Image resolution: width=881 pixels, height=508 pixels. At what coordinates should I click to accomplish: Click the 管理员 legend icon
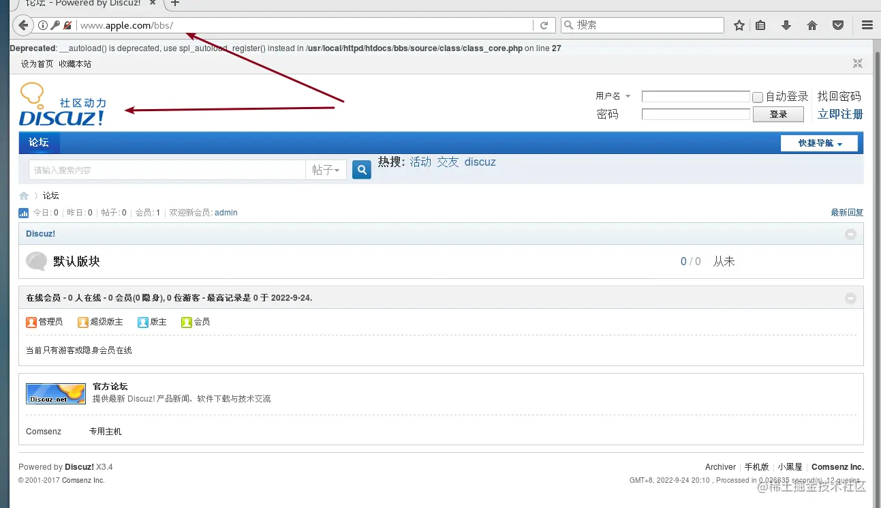click(x=31, y=322)
